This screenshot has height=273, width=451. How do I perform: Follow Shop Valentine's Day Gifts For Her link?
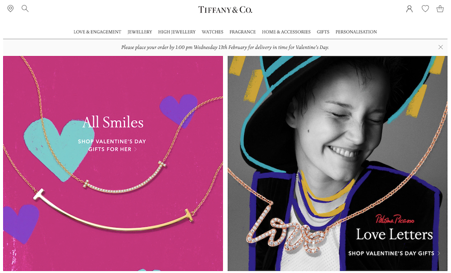coord(112,146)
